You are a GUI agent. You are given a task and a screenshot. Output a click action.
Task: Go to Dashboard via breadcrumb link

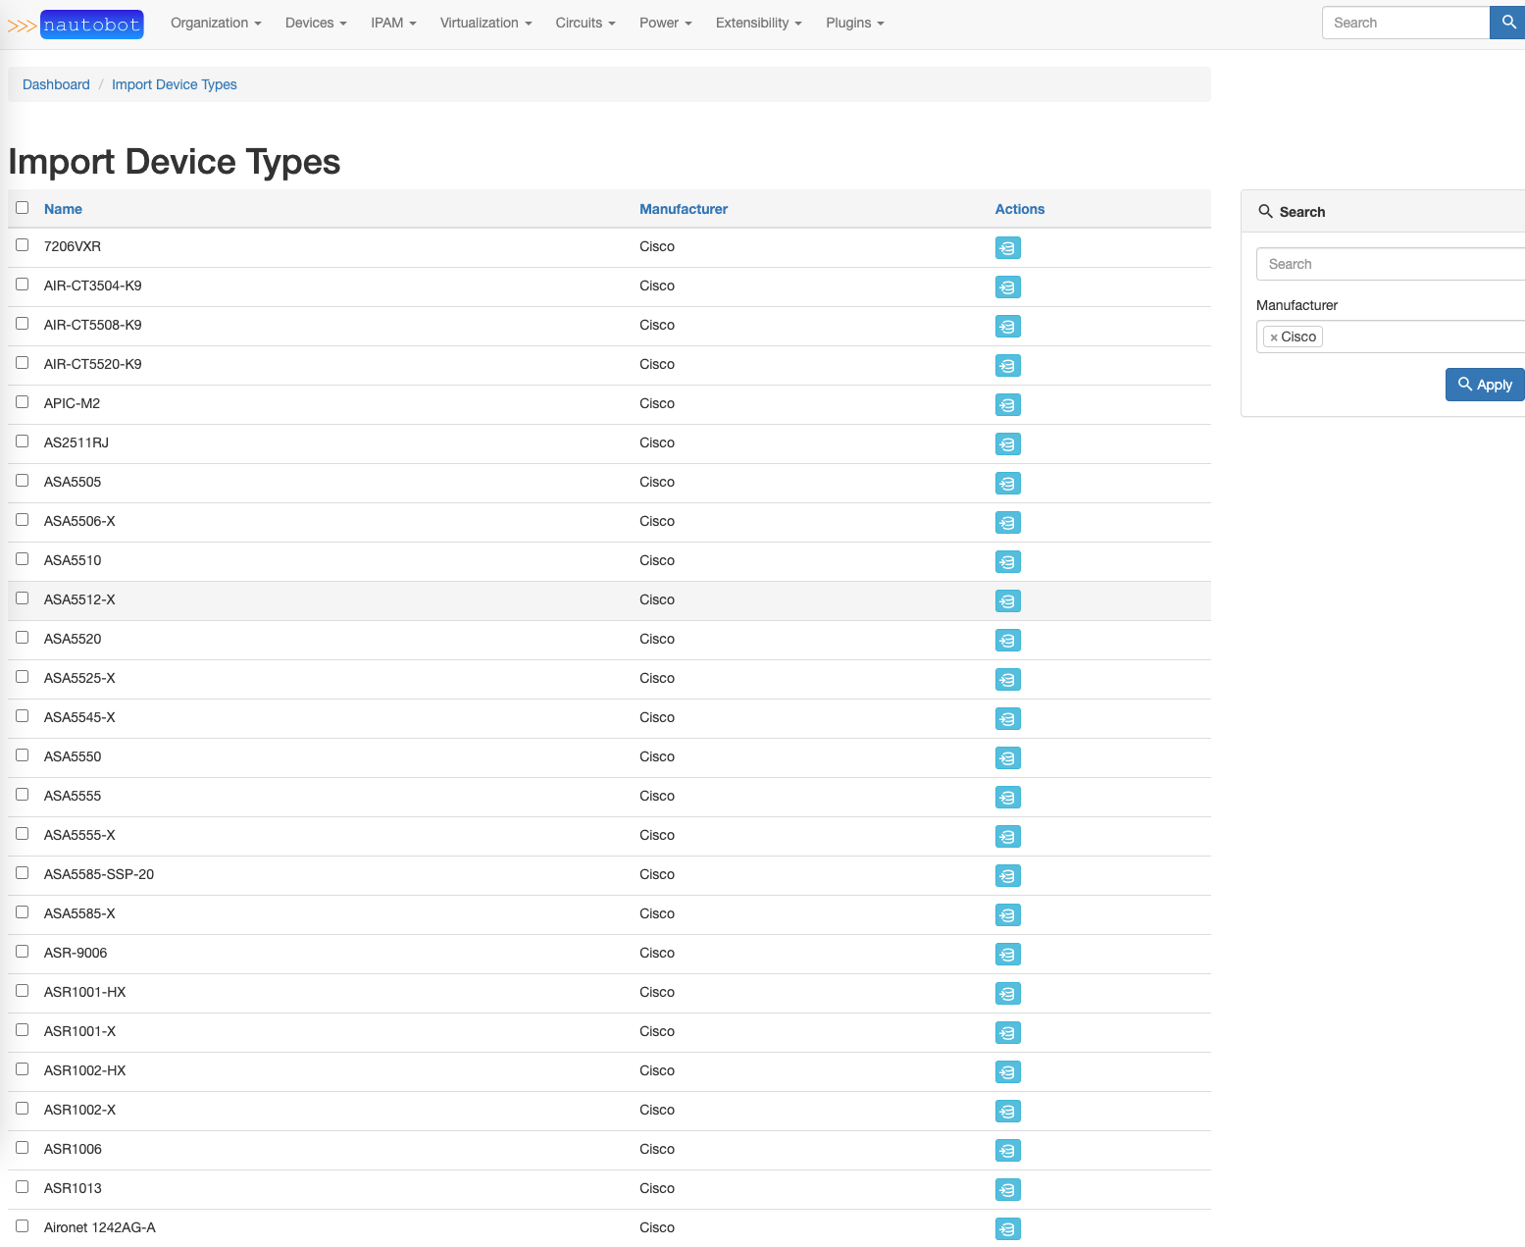point(56,84)
